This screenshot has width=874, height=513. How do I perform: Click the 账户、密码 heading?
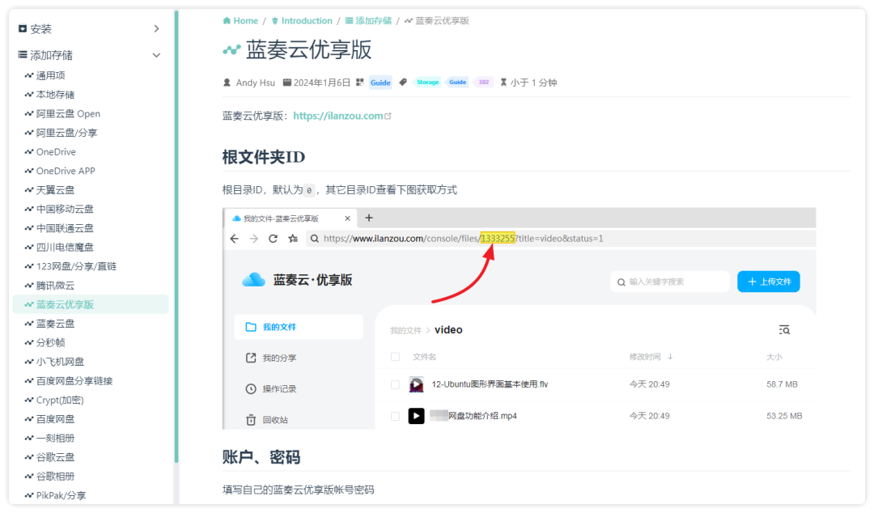coord(261,457)
